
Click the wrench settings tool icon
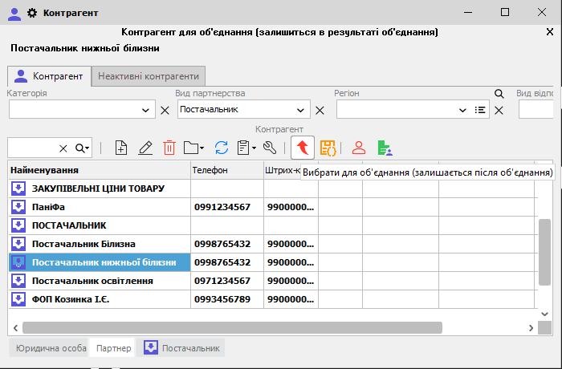(x=270, y=148)
